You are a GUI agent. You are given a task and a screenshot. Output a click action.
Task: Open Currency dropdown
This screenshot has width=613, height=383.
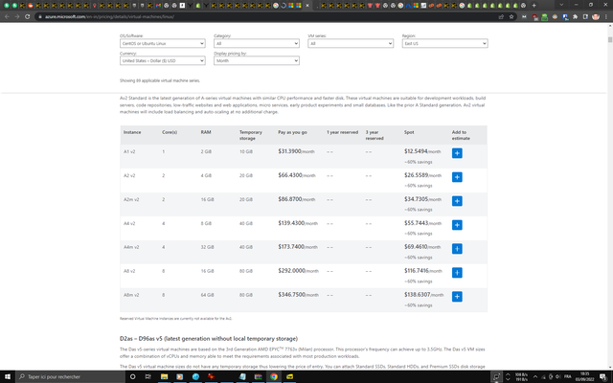pos(162,60)
